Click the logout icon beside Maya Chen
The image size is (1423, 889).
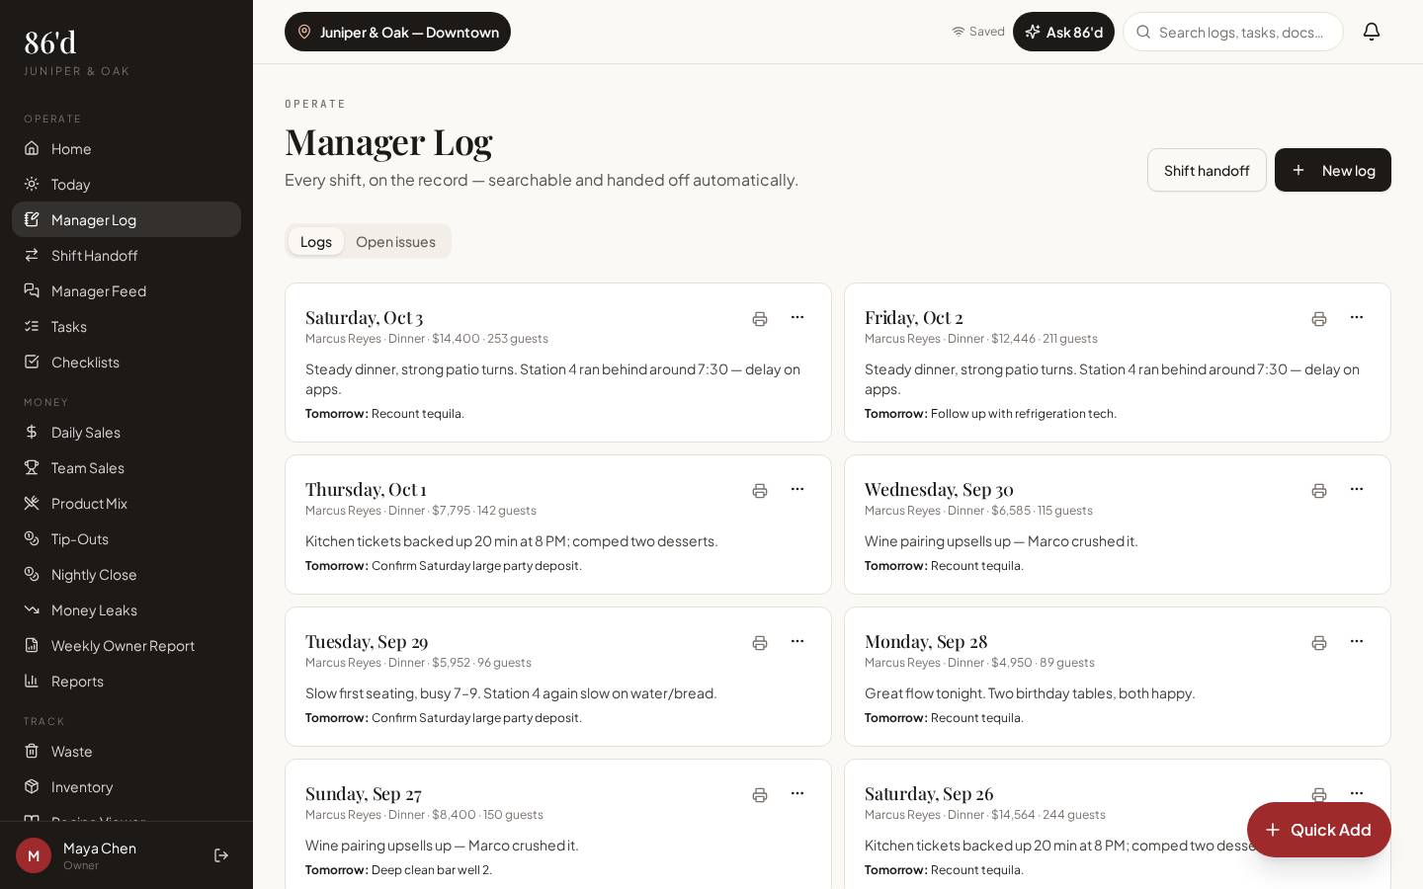pyautogui.click(x=221, y=855)
